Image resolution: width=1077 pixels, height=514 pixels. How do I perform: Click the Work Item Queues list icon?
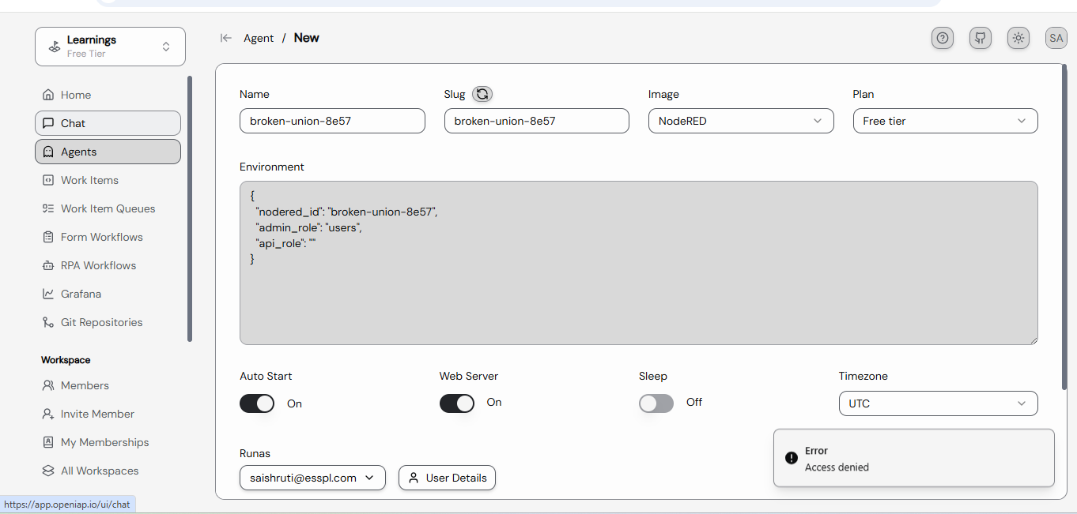[48, 208]
